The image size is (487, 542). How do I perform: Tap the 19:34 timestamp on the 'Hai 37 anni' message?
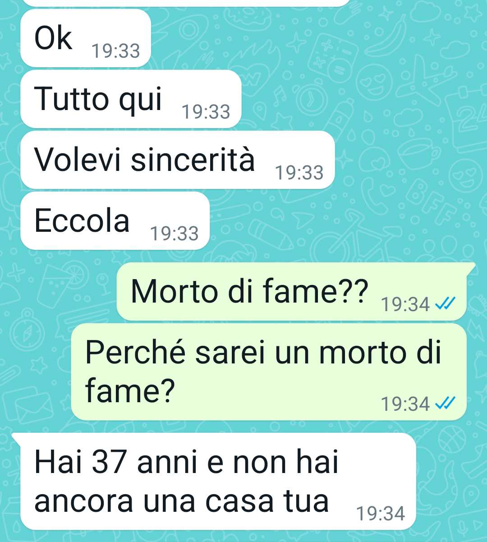(x=381, y=514)
